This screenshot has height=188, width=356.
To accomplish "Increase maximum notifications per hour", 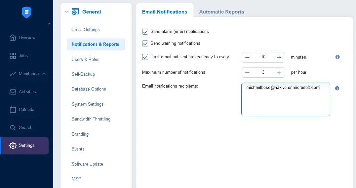I will click(279, 73).
